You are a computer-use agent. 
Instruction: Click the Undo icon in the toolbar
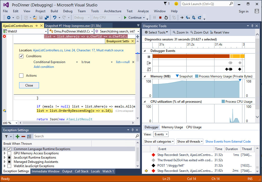[55, 18]
